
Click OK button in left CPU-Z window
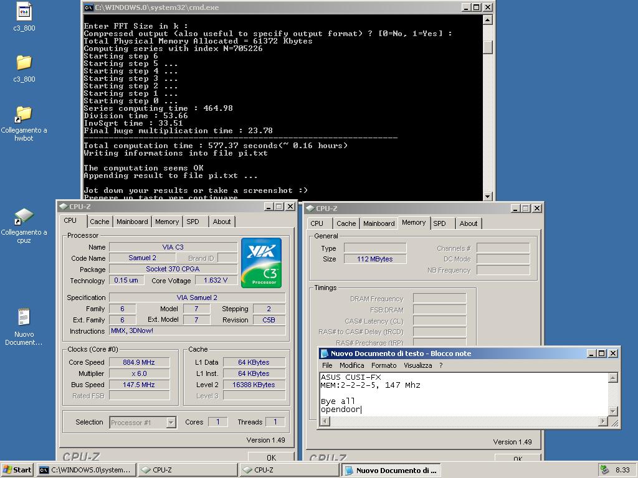coord(271,457)
